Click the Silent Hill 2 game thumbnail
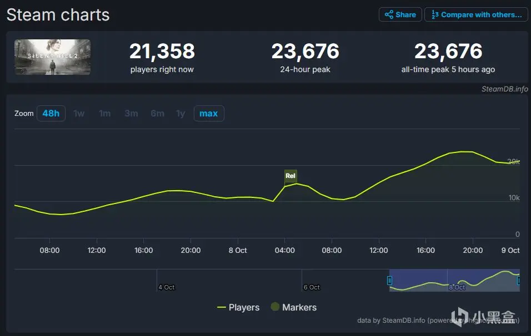 (53, 57)
